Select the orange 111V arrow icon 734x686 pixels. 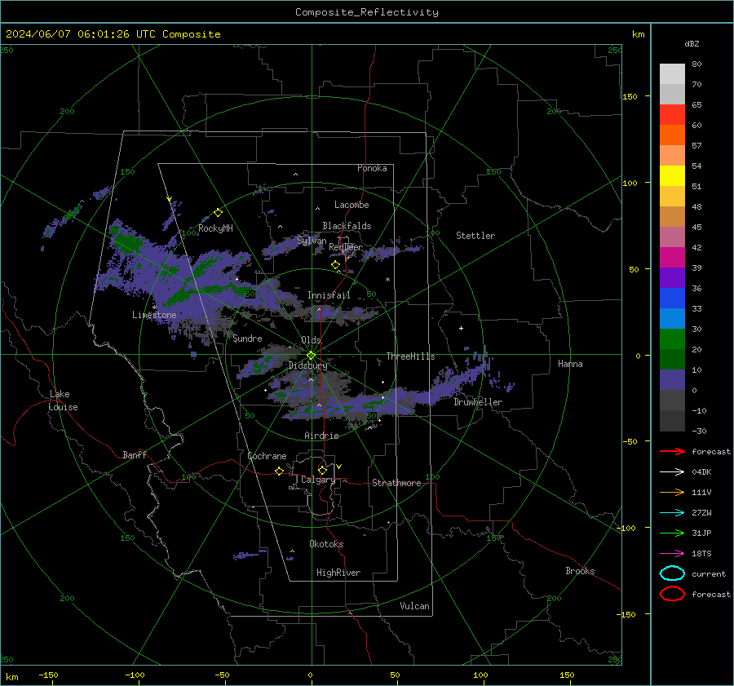click(x=672, y=492)
